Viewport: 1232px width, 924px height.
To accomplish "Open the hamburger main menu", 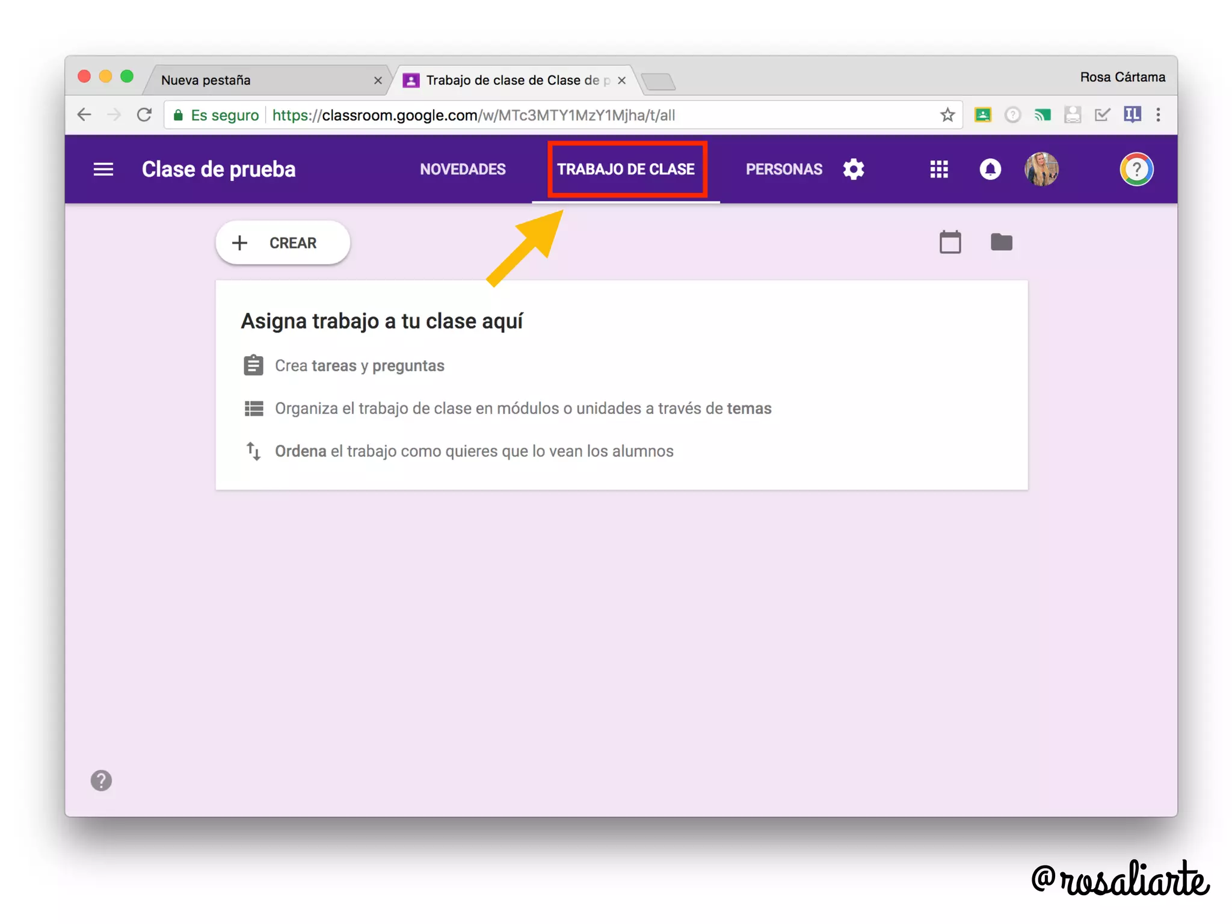I will point(103,169).
